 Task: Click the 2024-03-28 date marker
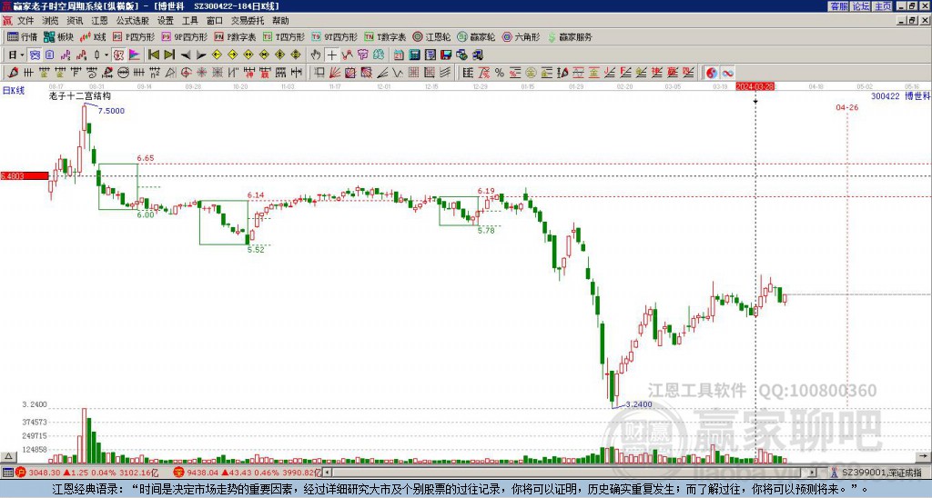pos(755,86)
